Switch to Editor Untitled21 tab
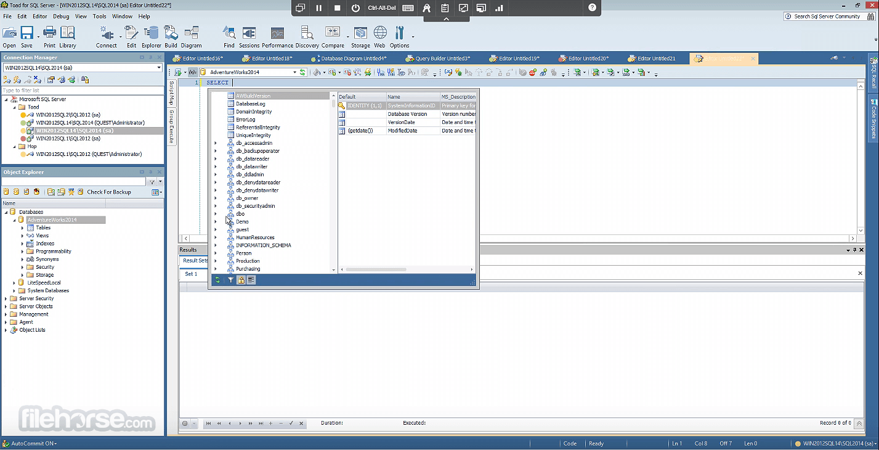The height and width of the screenshot is (450, 879). 652,59
